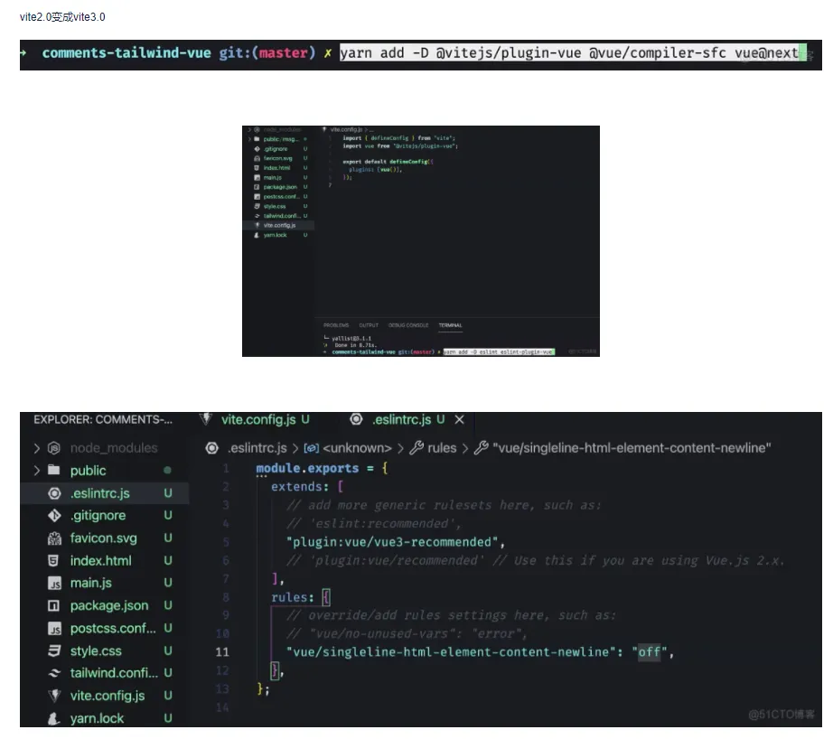Screen dimensions: 833x739
Task: Click the yarn.lock file icon
Action: (x=54, y=718)
